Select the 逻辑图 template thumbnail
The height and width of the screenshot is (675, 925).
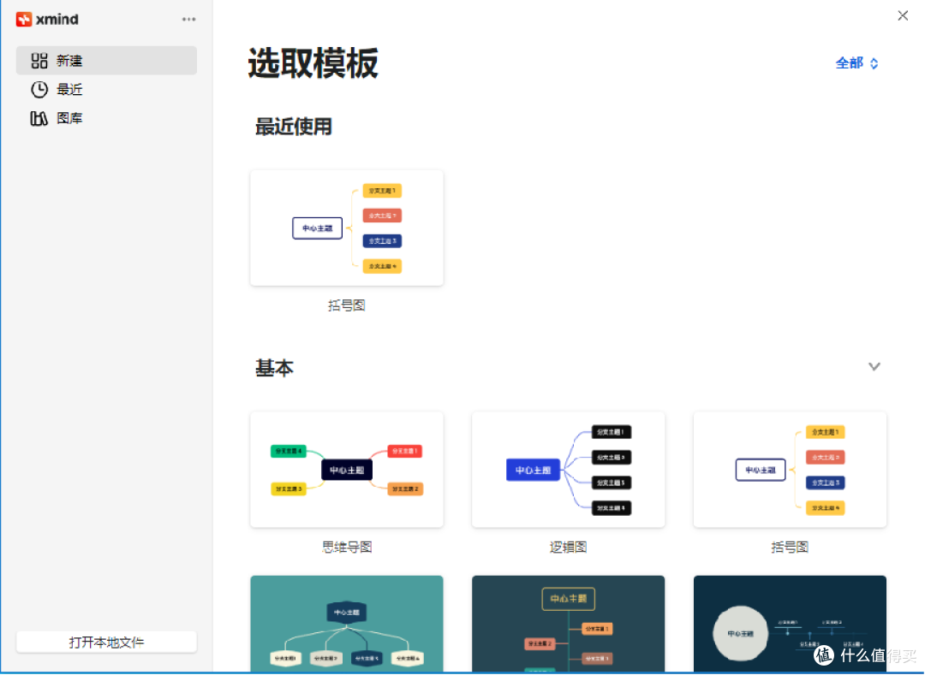[x=568, y=470]
